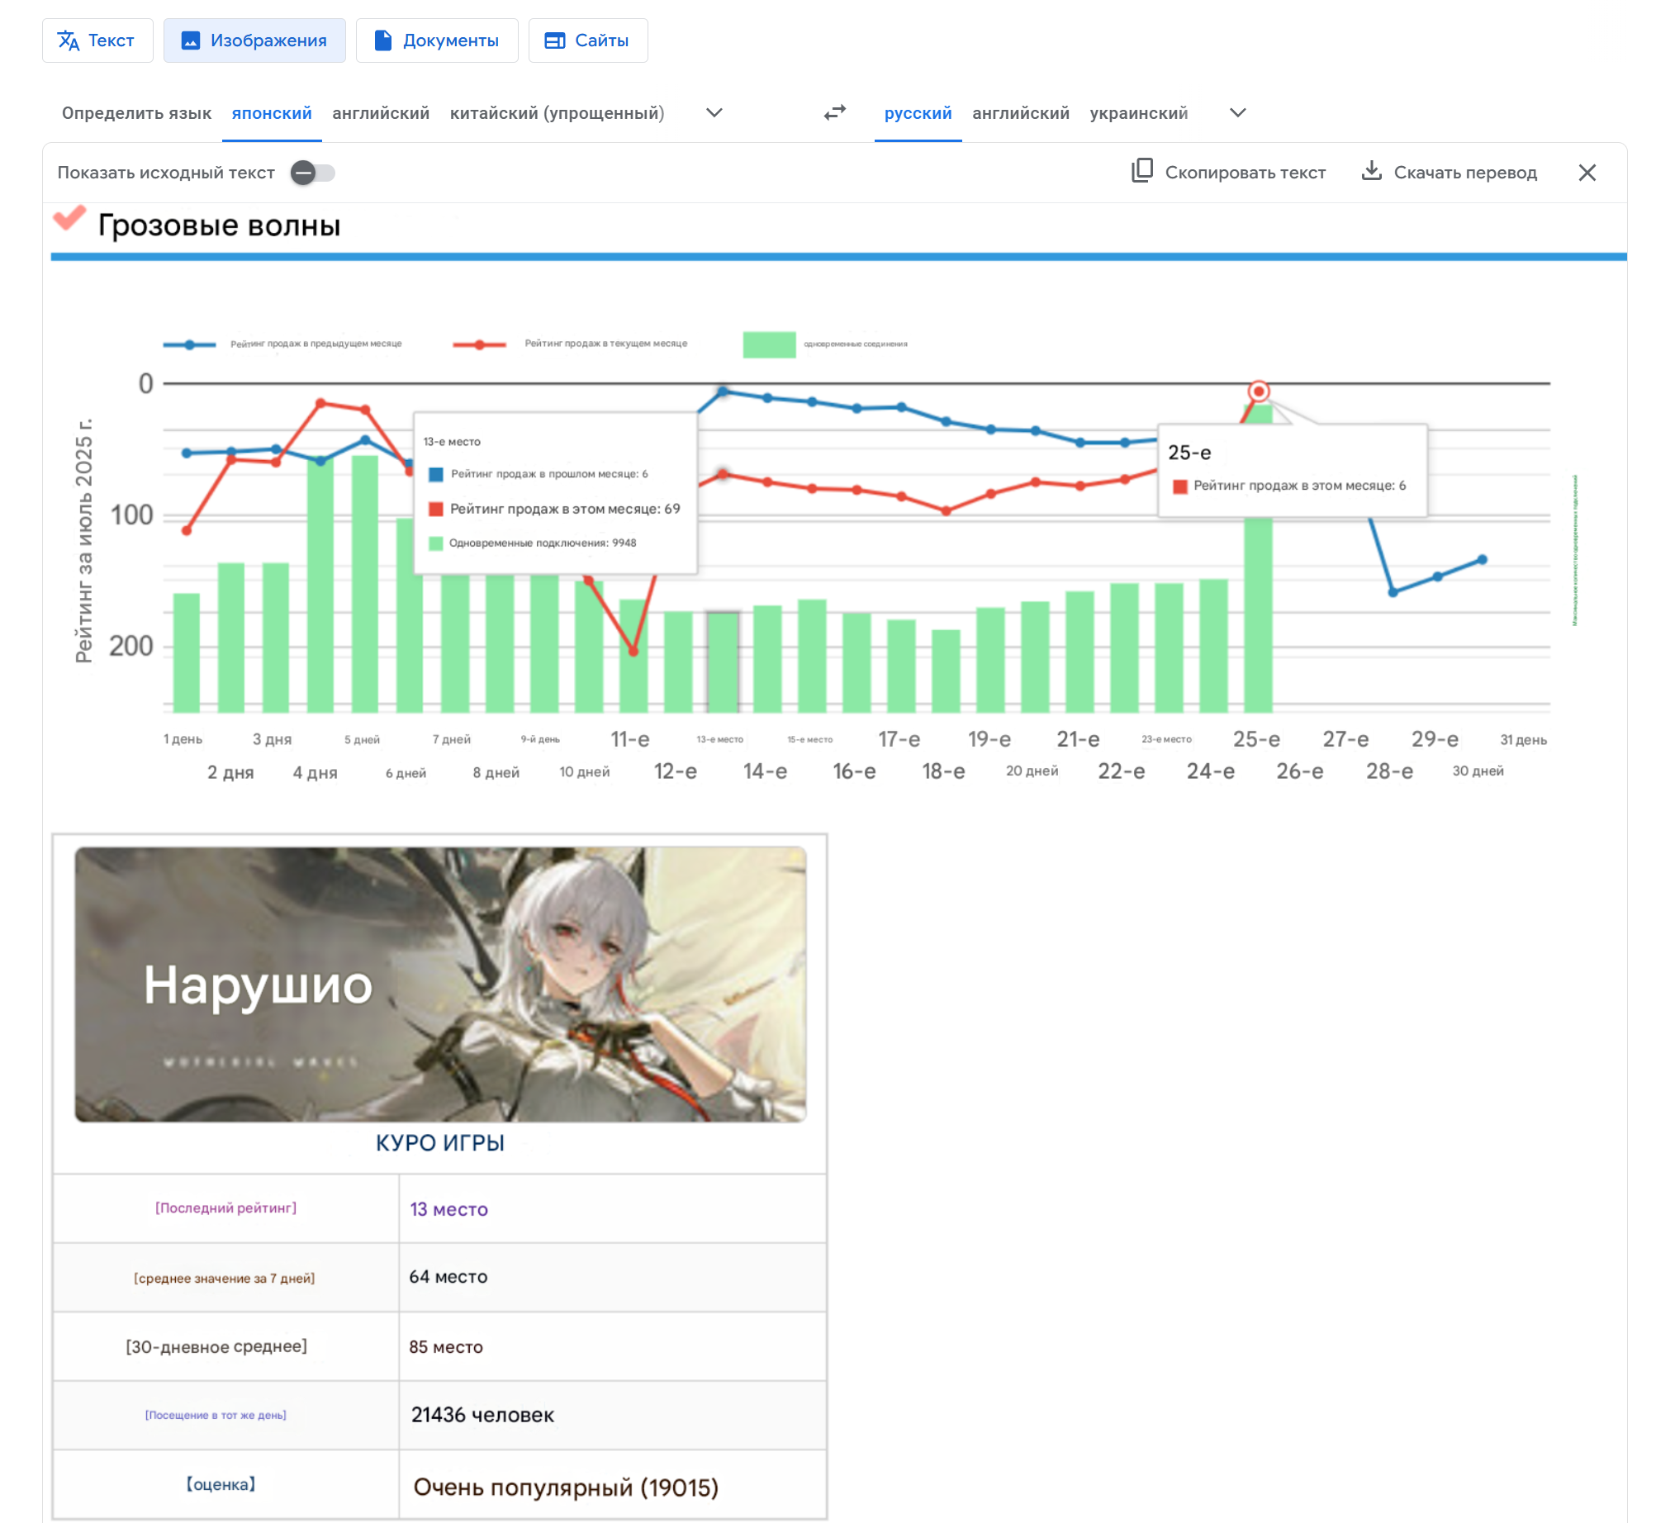Choose английский as source language
1675x1523 pixels.
(x=381, y=113)
